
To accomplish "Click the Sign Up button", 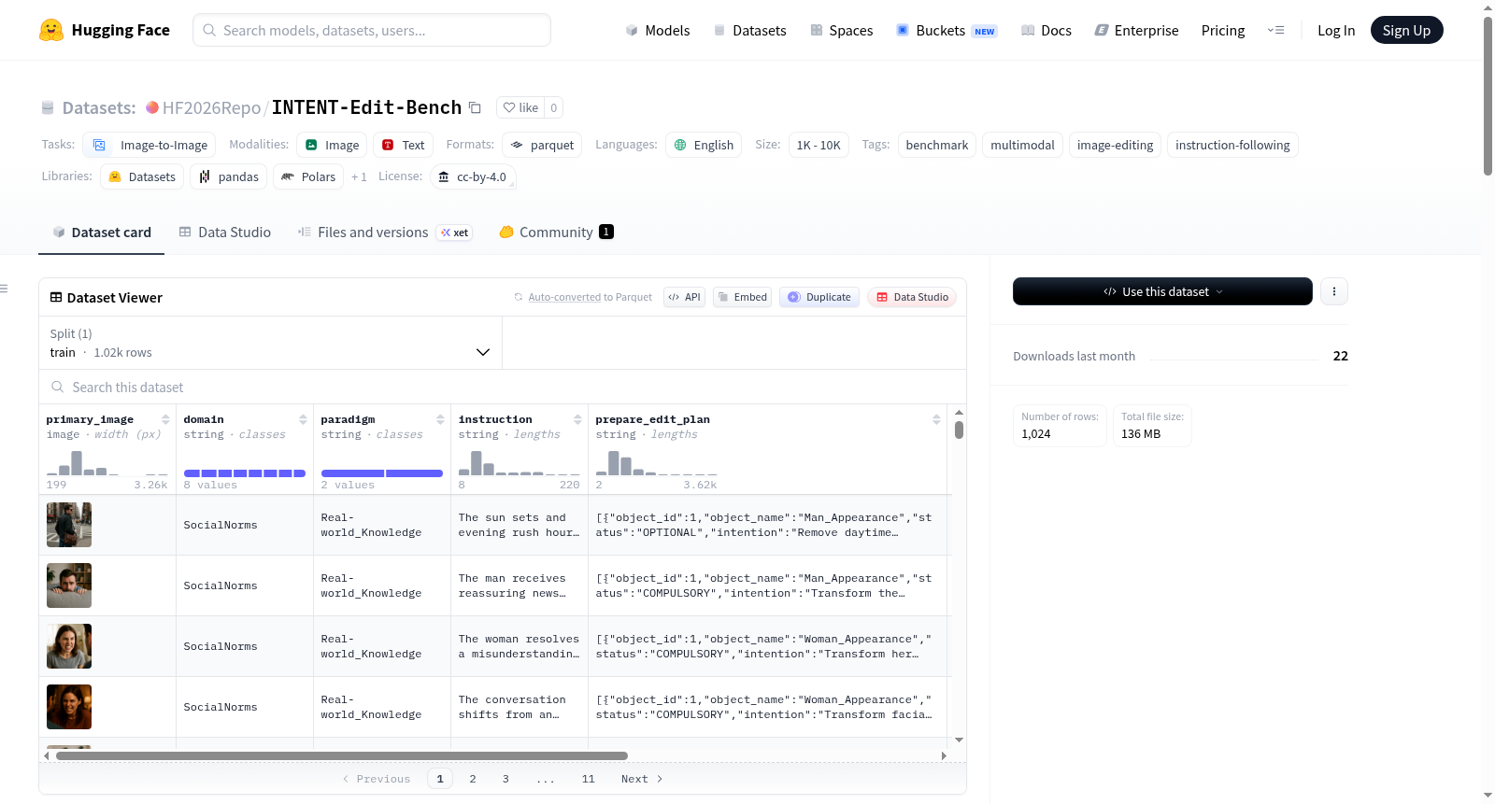I will (x=1406, y=30).
